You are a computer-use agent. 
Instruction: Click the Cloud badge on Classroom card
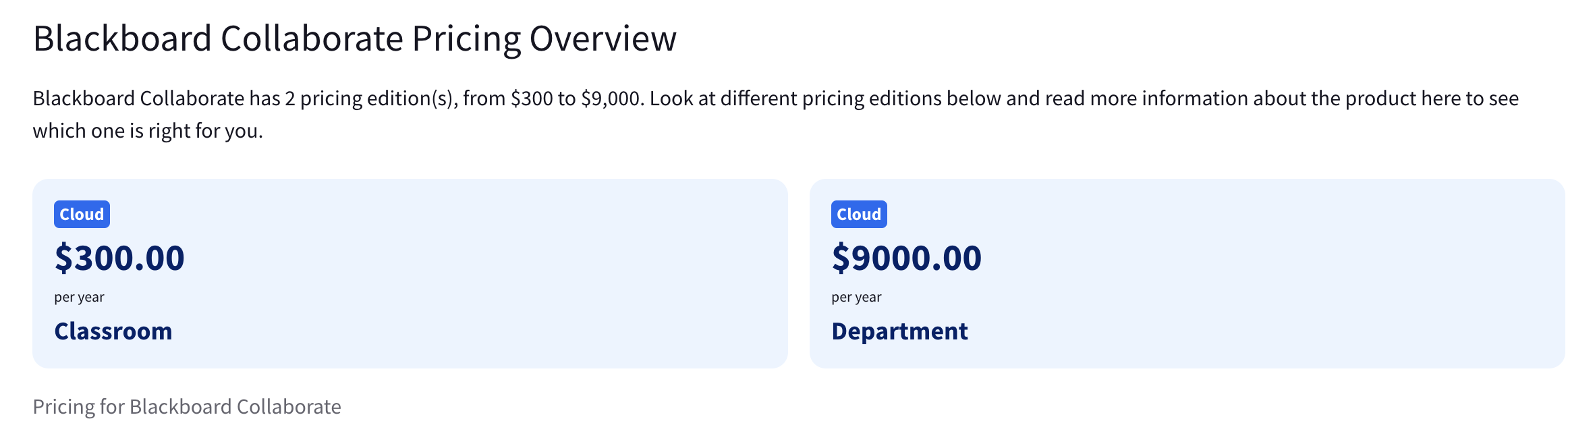(82, 215)
